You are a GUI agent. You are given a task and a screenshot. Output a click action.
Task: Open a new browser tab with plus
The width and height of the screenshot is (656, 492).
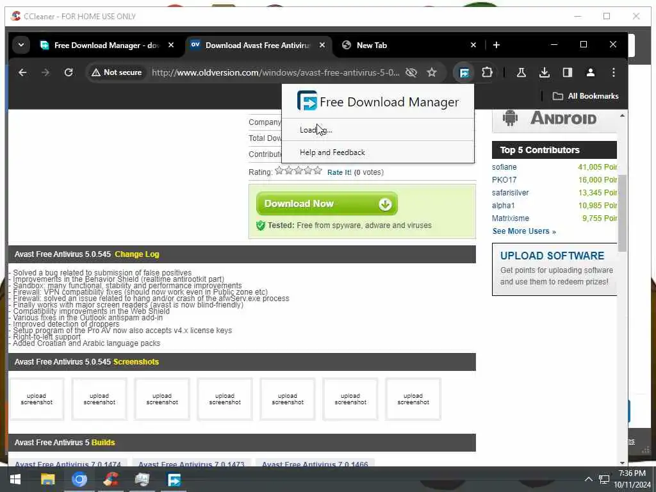point(496,45)
